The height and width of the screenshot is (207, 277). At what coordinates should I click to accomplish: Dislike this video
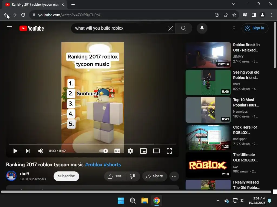coord(133,176)
